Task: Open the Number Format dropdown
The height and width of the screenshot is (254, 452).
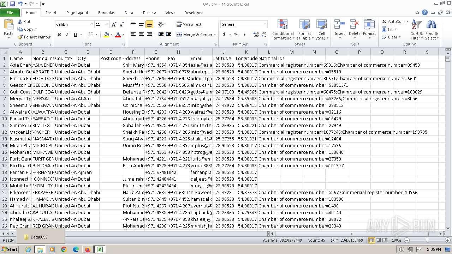Action: [x=265, y=24]
